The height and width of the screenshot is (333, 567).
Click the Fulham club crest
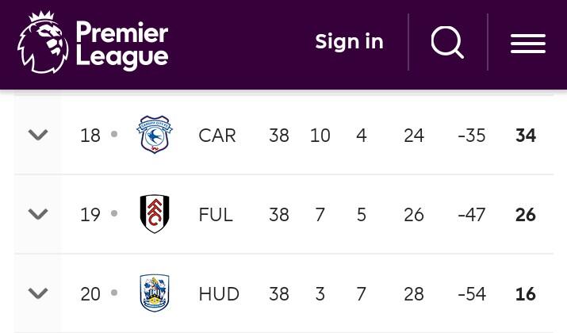point(155,214)
